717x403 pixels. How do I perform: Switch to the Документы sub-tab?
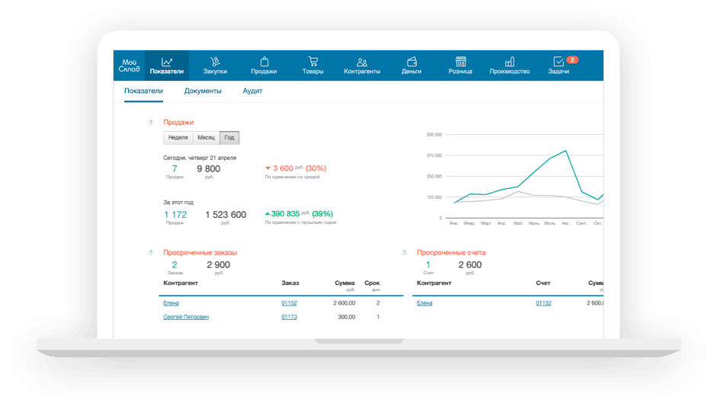pyautogui.click(x=203, y=91)
